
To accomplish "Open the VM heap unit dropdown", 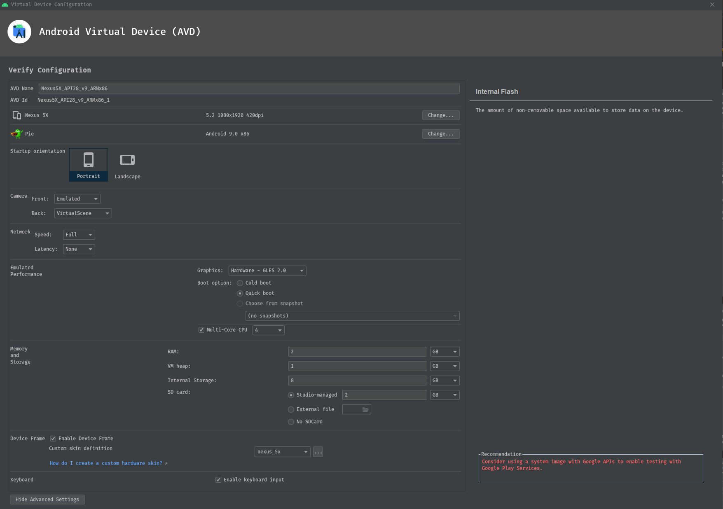I will tap(445, 366).
